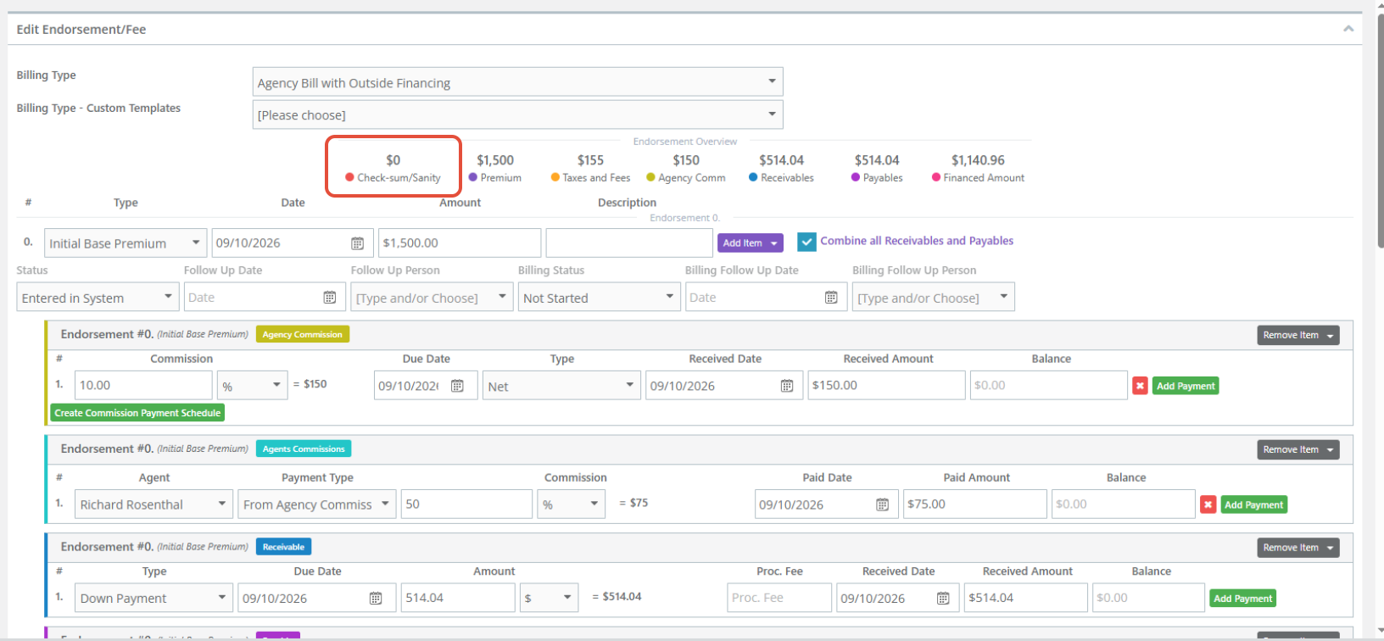This screenshot has width=1384, height=641.
Task: Delete Agents Commissions payment with red X
Action: [x=1208, y=504]
